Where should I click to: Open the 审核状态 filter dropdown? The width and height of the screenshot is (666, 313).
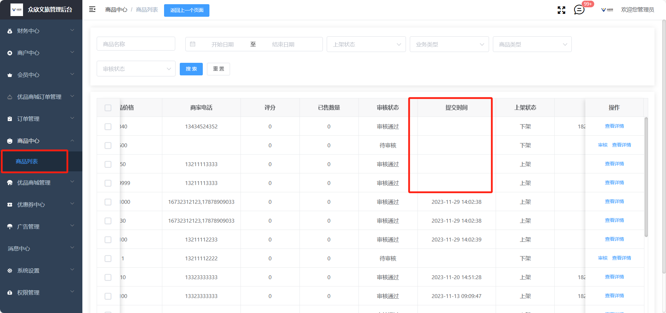coord(136,69)
